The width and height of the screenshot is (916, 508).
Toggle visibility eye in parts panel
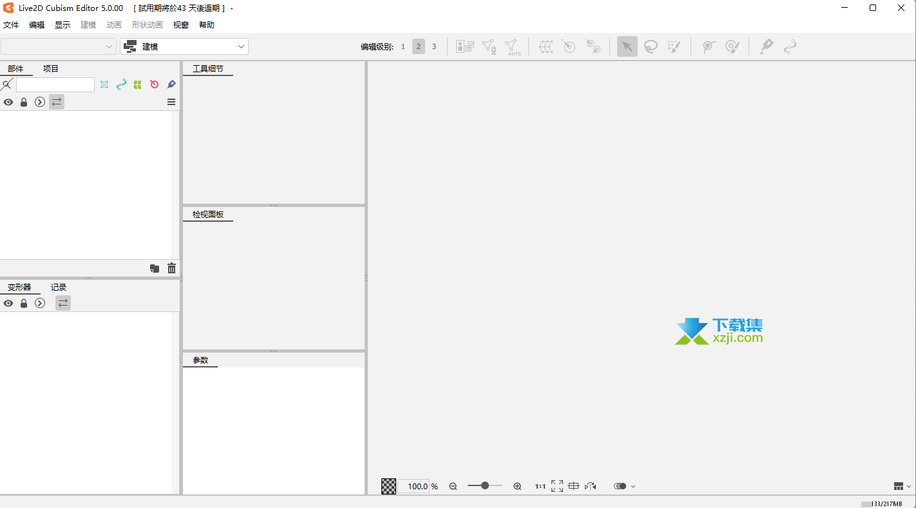(x=8, y=102)
